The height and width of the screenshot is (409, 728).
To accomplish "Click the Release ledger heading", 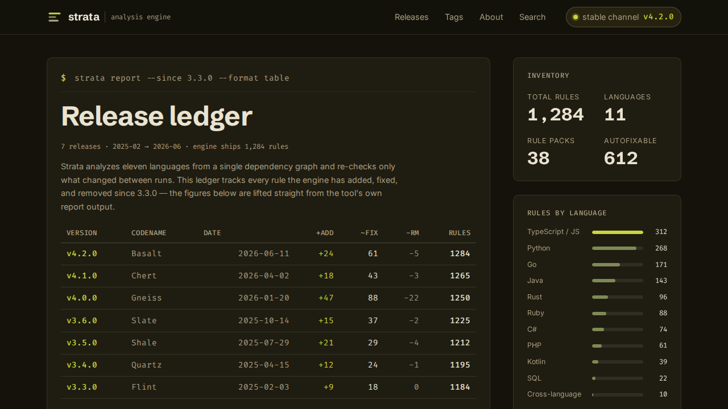I will pyautogui.click(x=156, y=116).
